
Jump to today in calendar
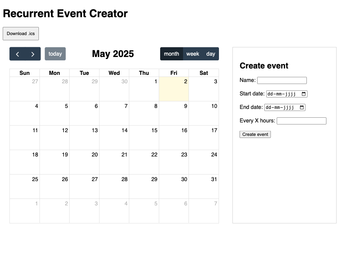tap(55, 54)
